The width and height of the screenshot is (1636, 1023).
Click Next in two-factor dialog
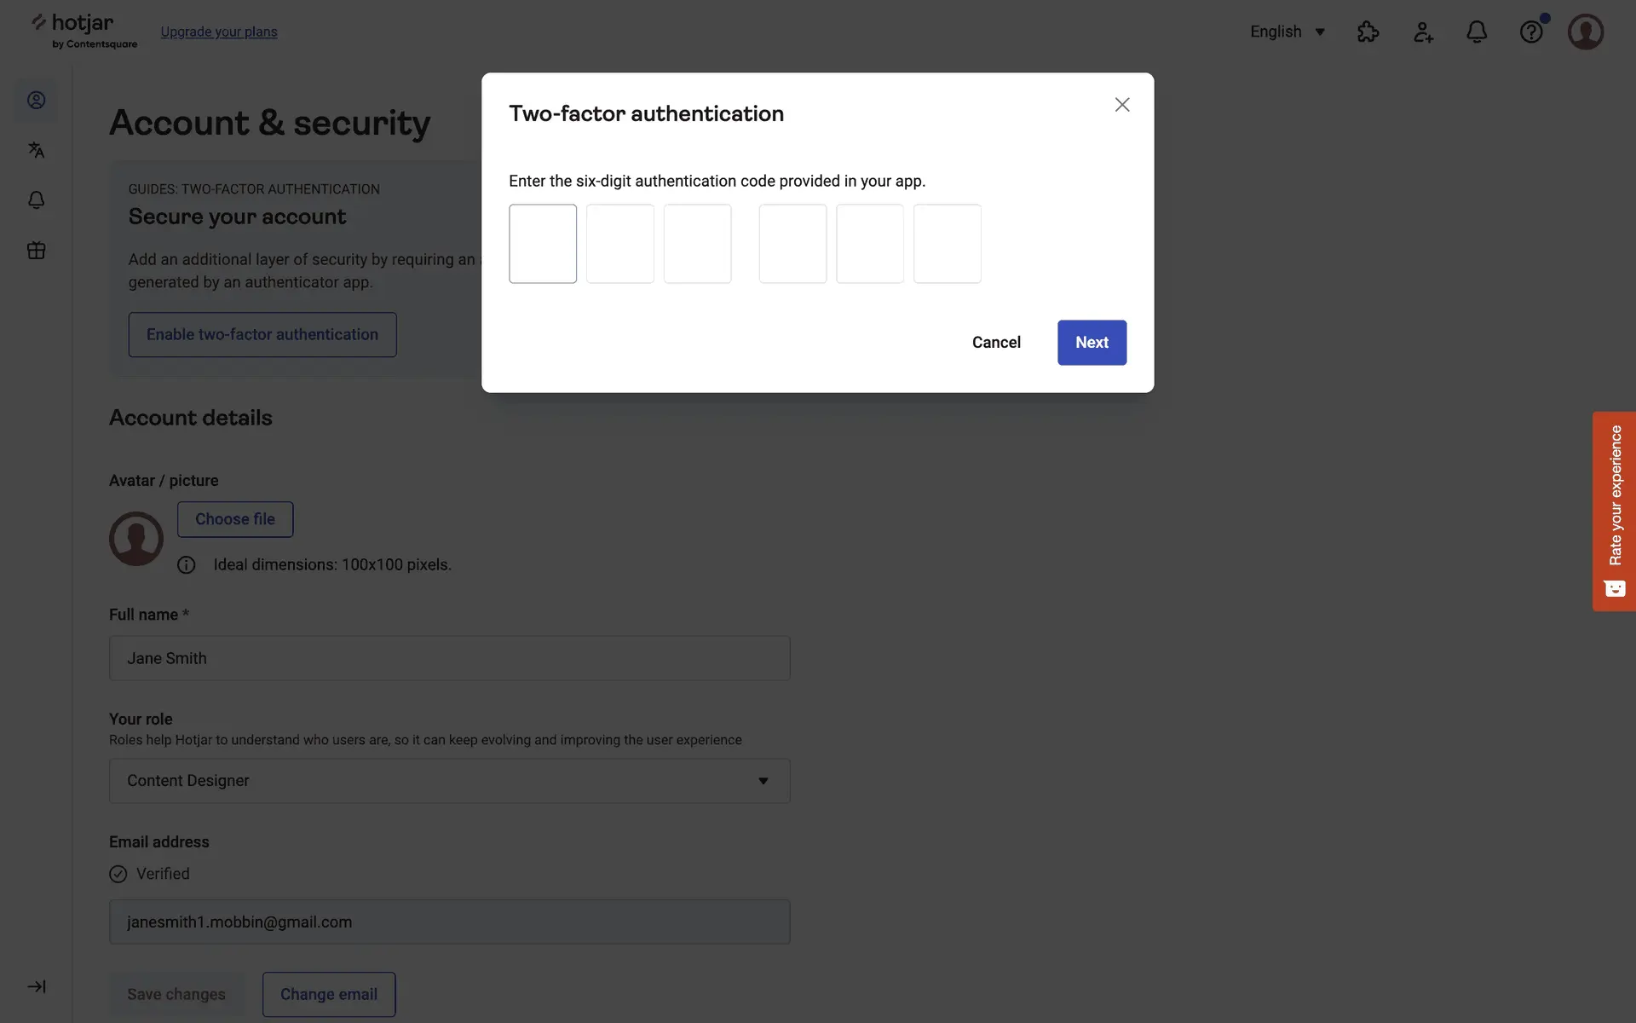point(1092,343)
